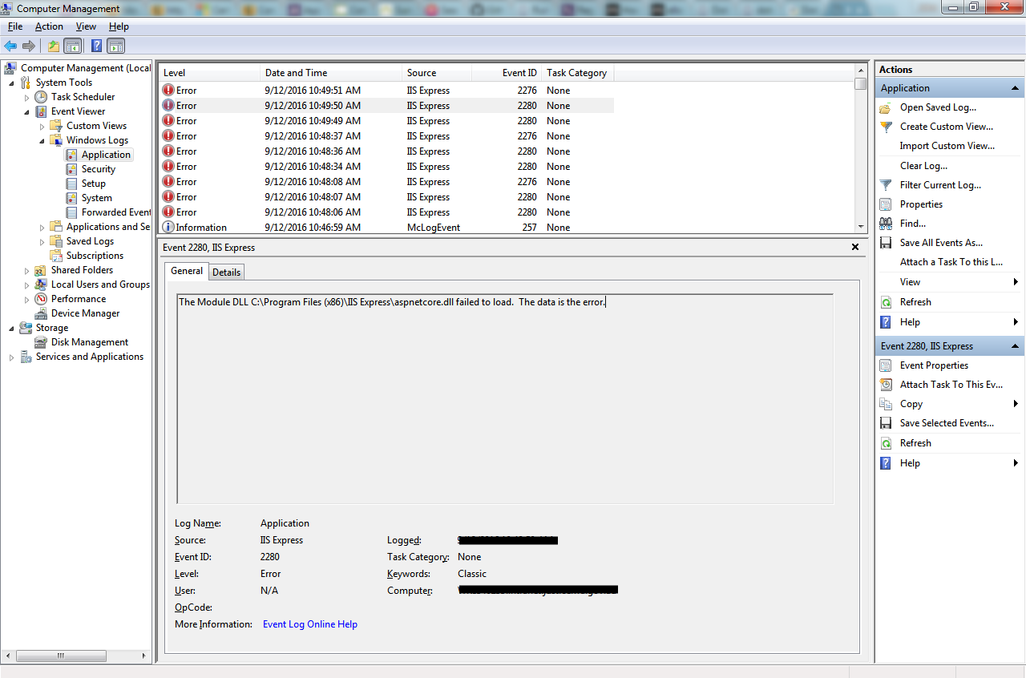Click the Up One Level folder icon
Screen dimensions: 1026x678
point(54,46)
